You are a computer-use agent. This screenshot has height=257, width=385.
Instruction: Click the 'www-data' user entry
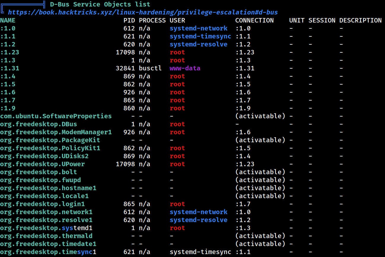tap(185, 68)
